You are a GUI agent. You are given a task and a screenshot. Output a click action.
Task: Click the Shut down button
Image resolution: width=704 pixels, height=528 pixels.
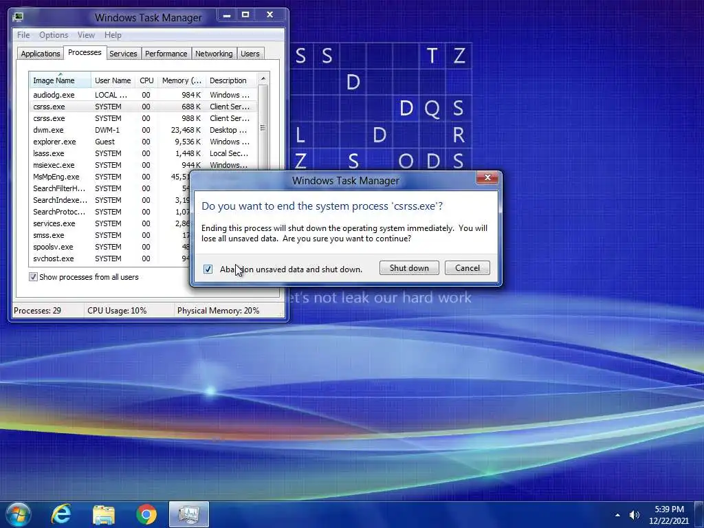click(x=409, y=268)
